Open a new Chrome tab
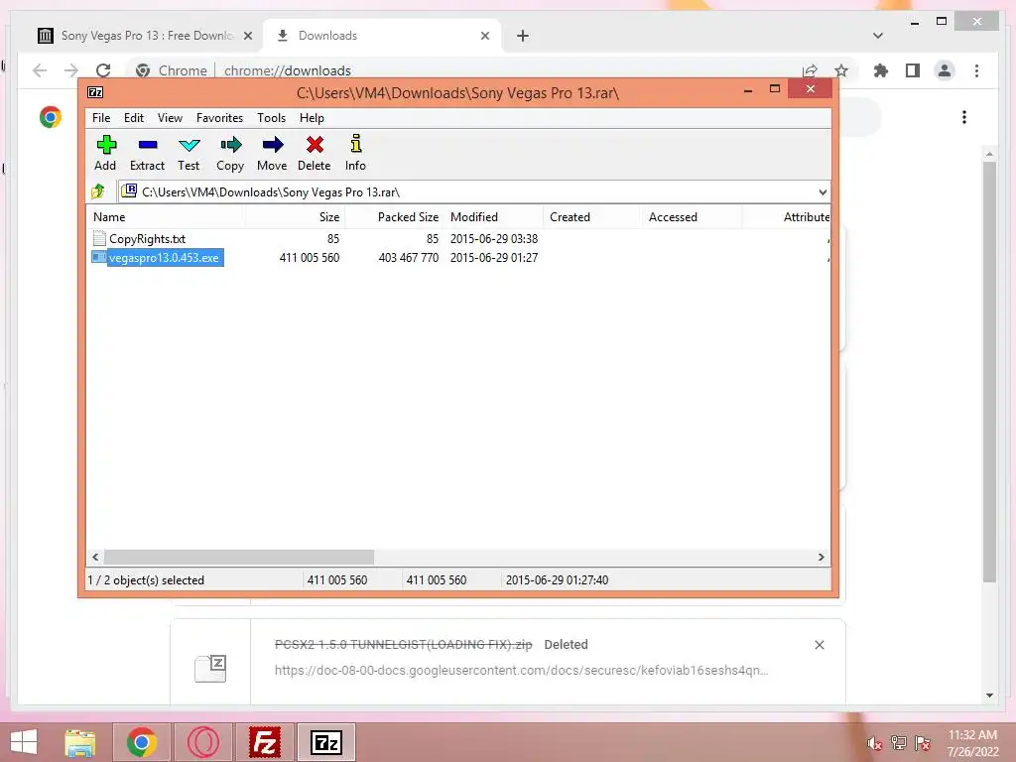Image resolution: width=1016 pixels, height=762 pixels. point(523,36)
